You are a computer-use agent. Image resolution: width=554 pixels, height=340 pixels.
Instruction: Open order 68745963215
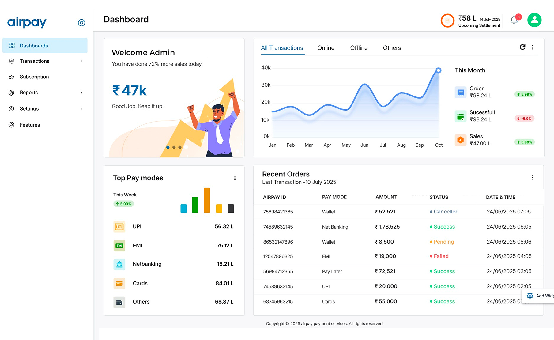pos(278,301)
